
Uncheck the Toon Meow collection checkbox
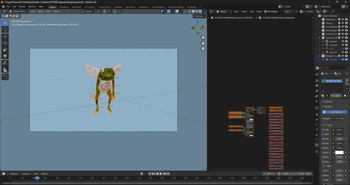tap(339, 27)
